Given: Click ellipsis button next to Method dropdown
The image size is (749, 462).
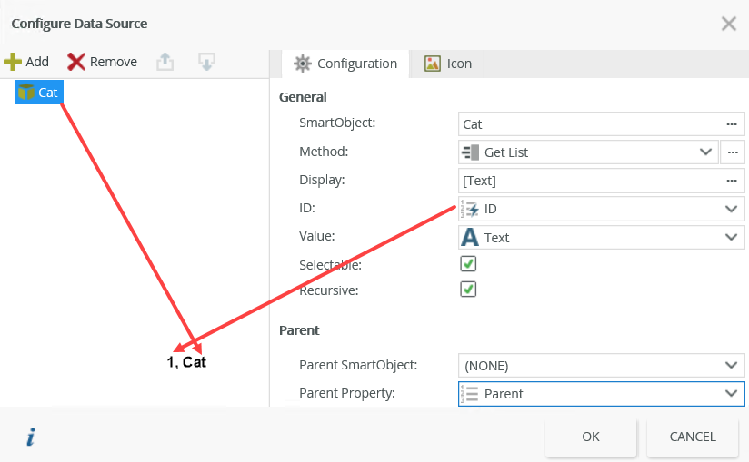Looking at the screenshot, I should [732, 152].
